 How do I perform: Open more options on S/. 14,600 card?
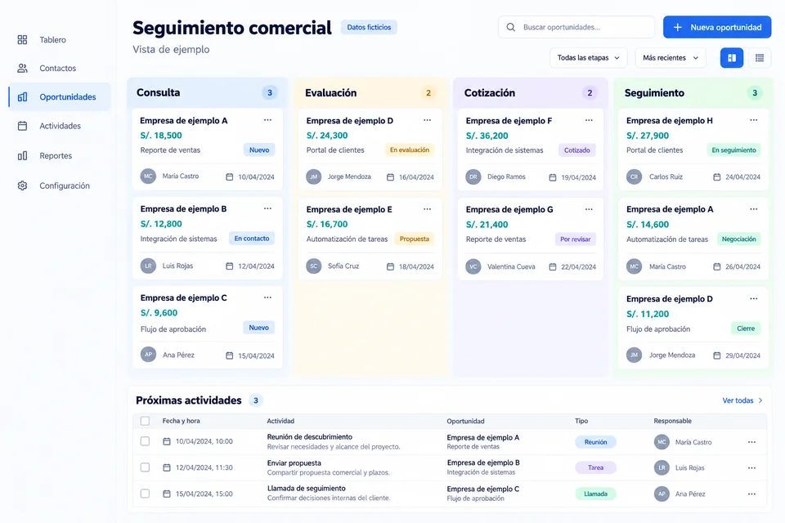point(753,209)
